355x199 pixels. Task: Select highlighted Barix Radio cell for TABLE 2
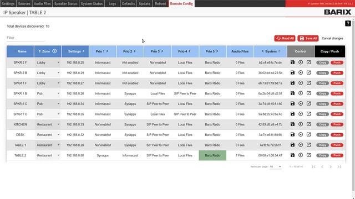212,155
